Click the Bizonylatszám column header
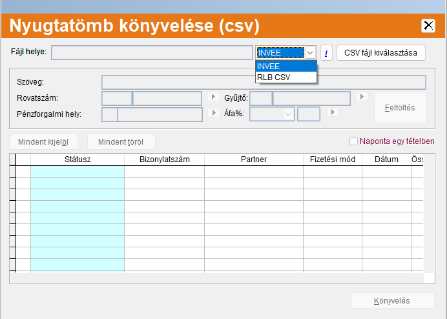The width and height of the screenshot is (447, 319). point(165,159)
